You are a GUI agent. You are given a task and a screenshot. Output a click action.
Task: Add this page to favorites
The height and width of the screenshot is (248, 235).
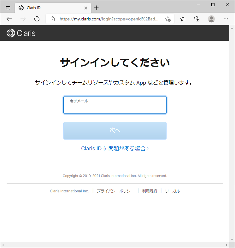(168, 19)
